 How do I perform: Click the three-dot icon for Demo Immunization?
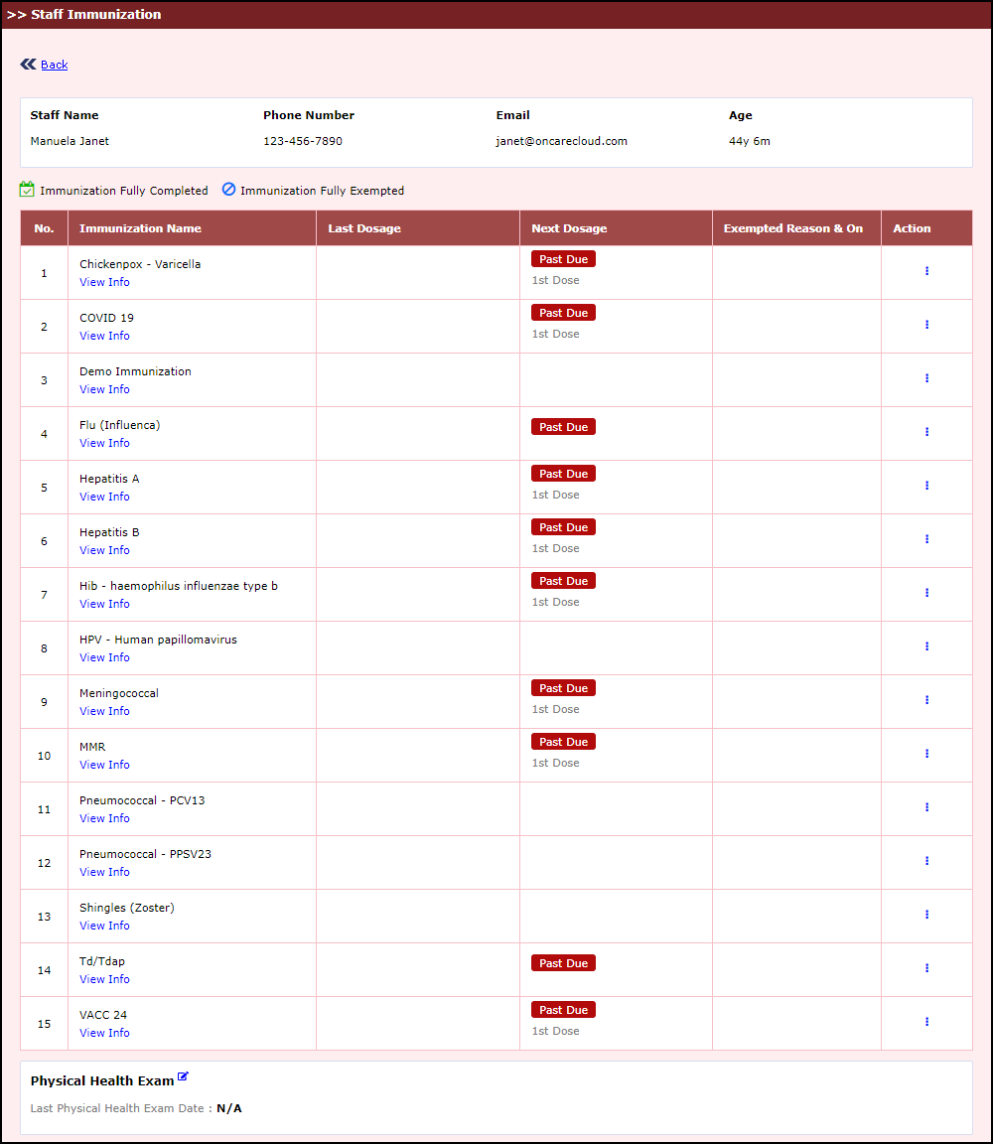coord(926,378)
